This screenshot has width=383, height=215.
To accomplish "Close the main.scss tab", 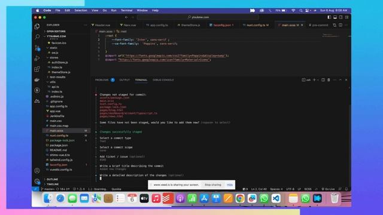I will 302,25.
